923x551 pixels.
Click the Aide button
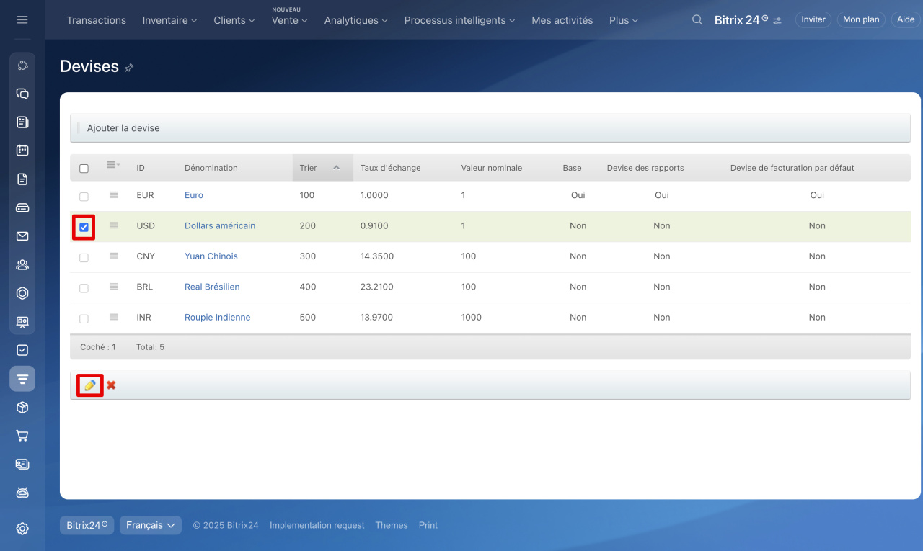click(x=906, y=19)
